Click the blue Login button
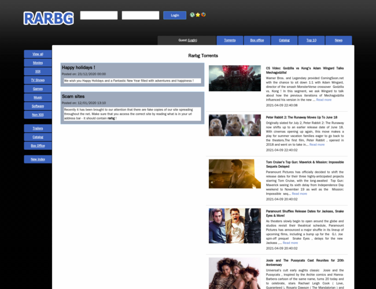The image size is (376, 289). 175,16
